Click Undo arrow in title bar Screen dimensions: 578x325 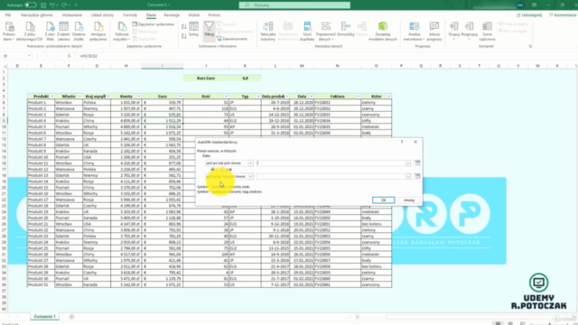tap(52, 5)
